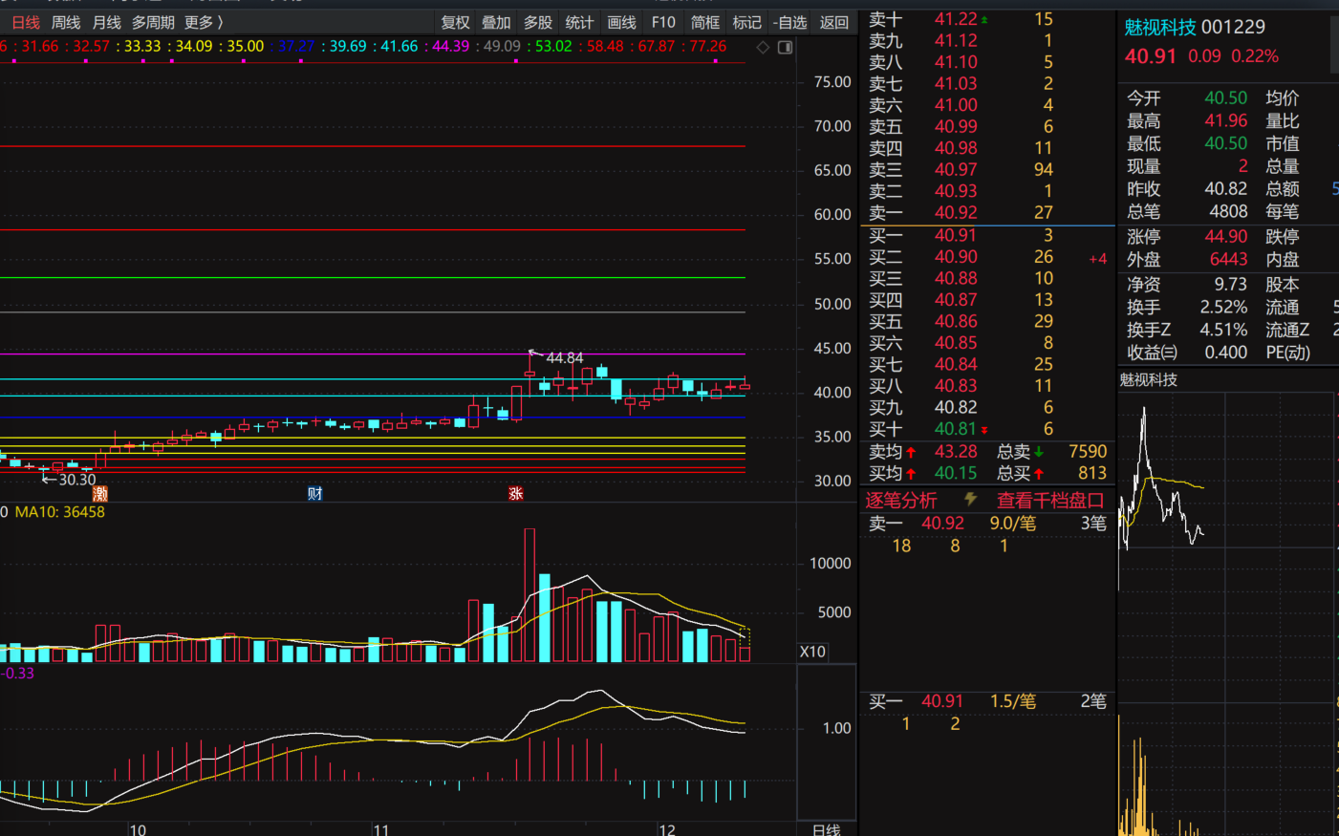Expand the 更多 periods menu
Image resolution: width=1339 pixels, height=836 pixels.
tap(204, 22)
